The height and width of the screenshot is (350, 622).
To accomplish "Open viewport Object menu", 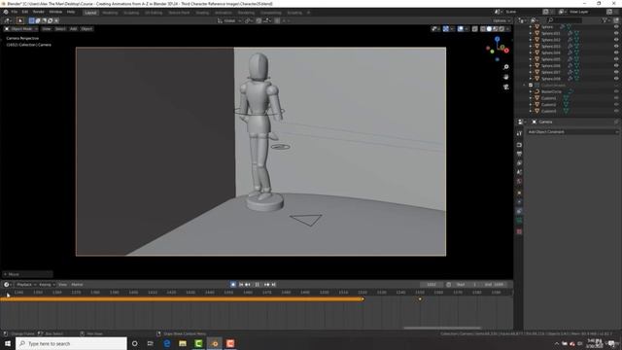I will click(x=86, y=29).
